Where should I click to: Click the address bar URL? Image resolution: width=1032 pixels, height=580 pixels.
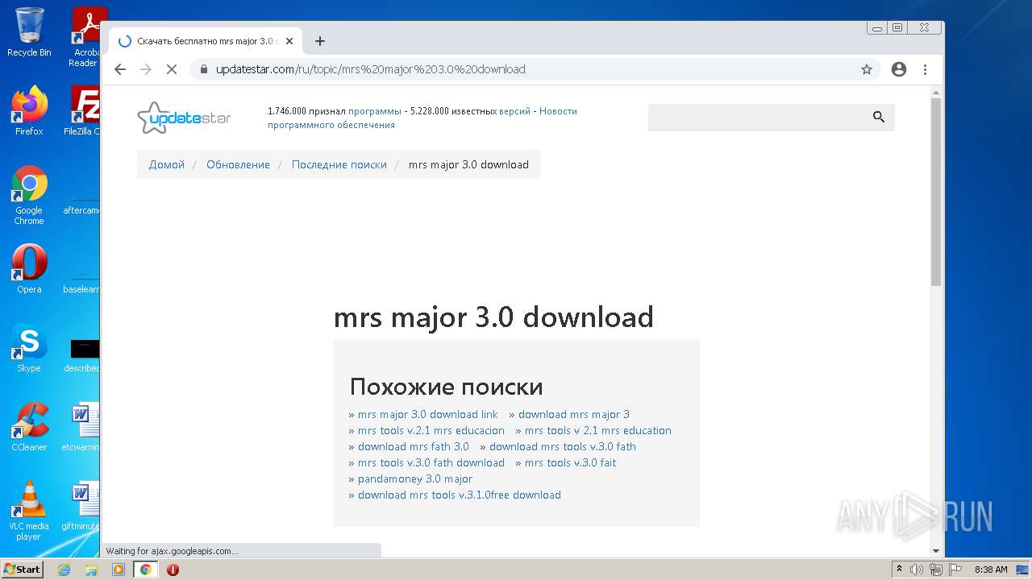click(370, 69)
